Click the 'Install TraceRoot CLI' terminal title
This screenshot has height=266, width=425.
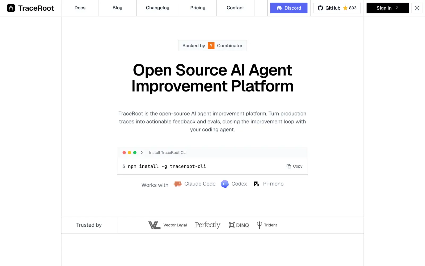[x=168, y=153]
